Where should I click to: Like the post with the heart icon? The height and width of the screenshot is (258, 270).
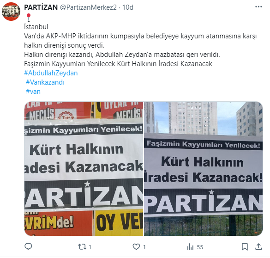pos(136,247)
